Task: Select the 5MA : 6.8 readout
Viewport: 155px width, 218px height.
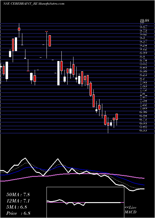Action: click(x=17, y=207)
